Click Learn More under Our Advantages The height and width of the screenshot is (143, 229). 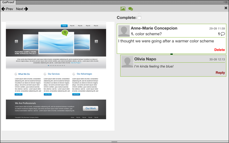click(x=76, y=94)
